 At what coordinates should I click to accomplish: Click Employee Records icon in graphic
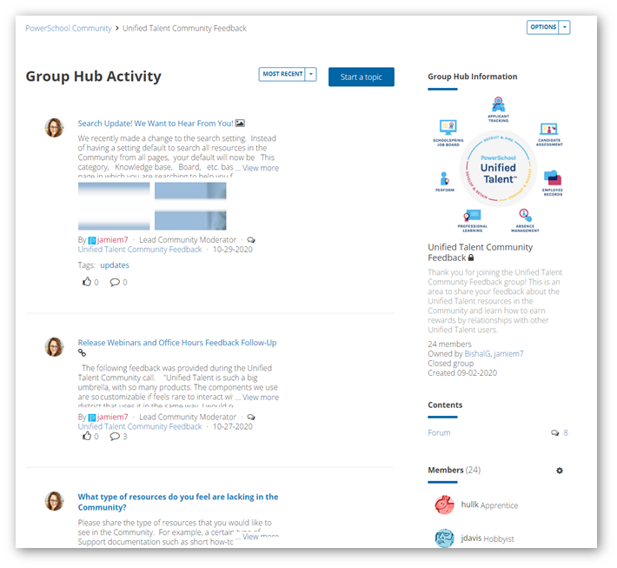[x=553, y=177]
